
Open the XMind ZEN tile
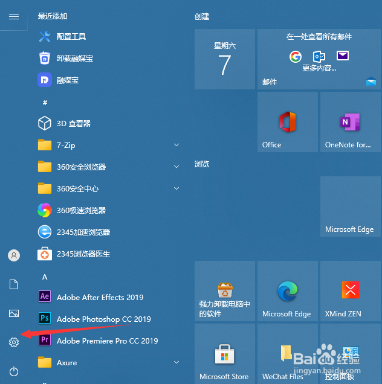351,291
